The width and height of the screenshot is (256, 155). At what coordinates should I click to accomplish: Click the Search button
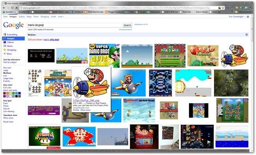pos(127,25)
